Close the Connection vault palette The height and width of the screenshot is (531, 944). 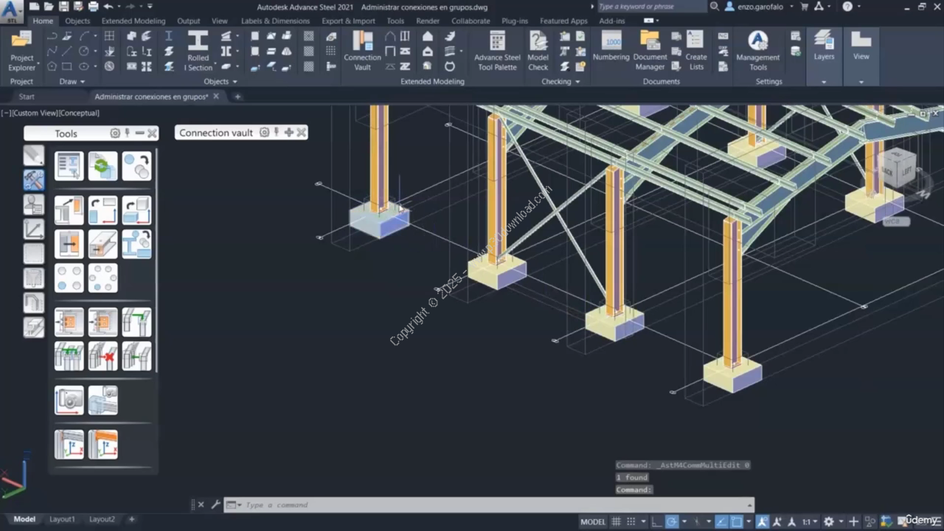pos(301,133)
